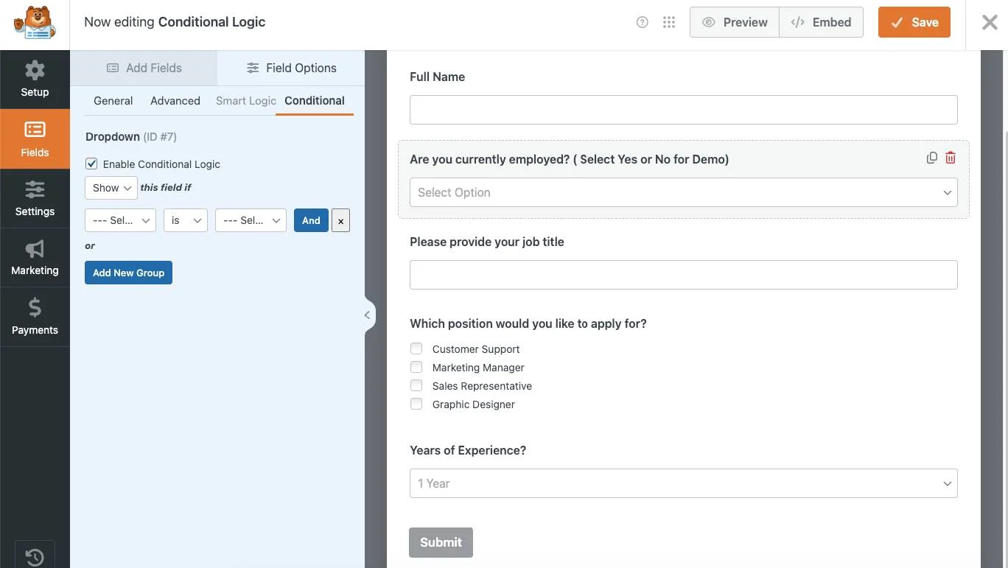Open the Payments dollar section
Image resolution: width=1008 pixels, height=568 pixels.
pos(35,317)
